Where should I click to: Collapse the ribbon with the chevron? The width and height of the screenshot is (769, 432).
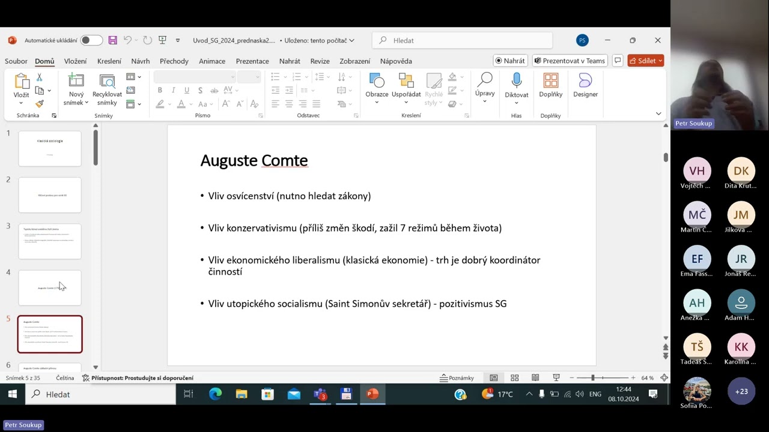tap(658, 113)
